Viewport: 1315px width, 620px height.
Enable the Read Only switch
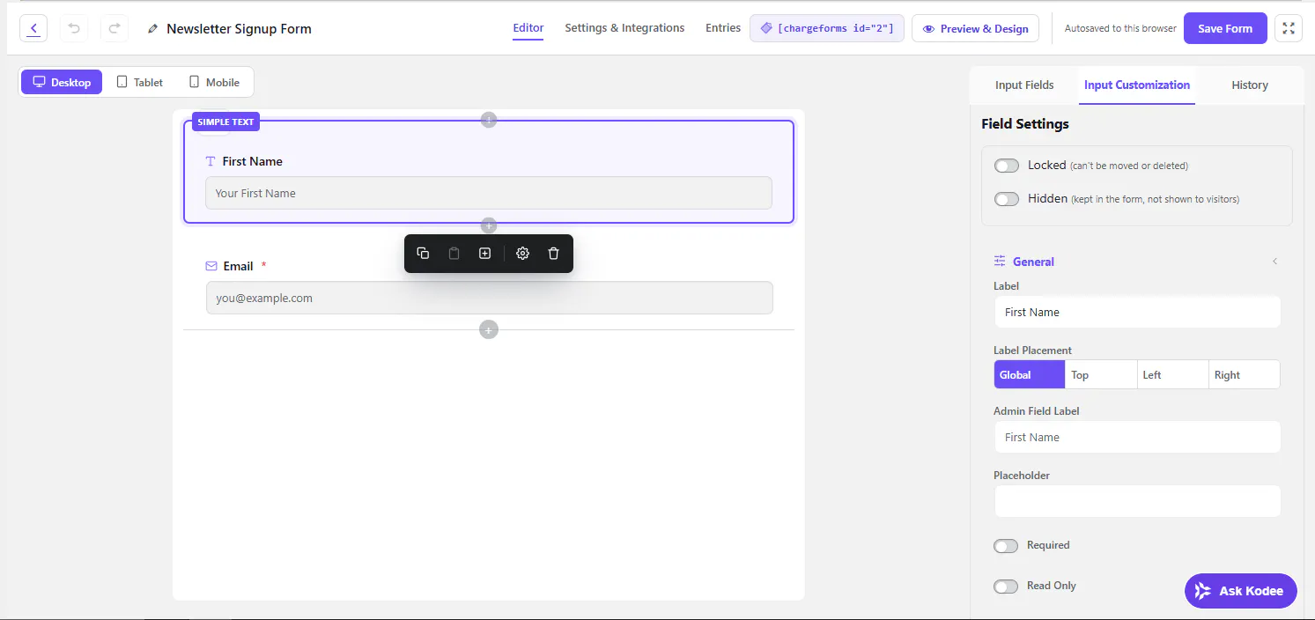(1006, 587)
